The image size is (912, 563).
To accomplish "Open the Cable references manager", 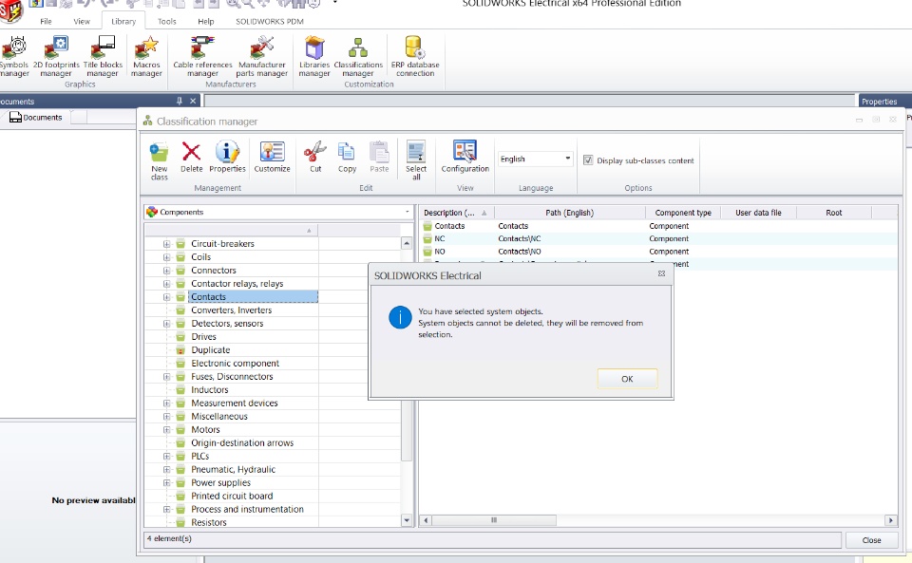I will click(202, 56).
